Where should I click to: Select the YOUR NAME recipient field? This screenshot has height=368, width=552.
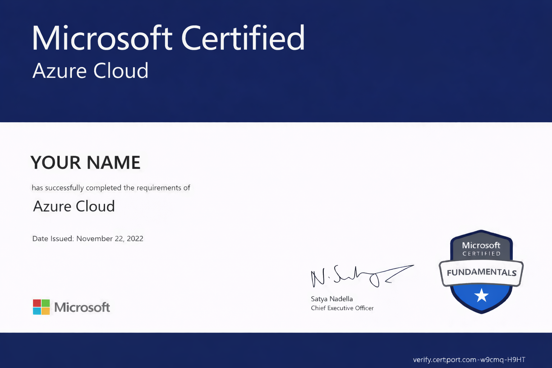(86, 162)
